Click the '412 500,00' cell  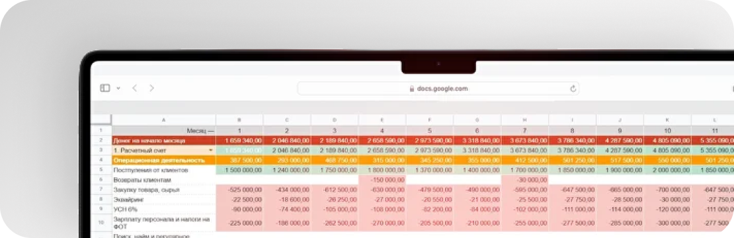click(x=525, y=161)
